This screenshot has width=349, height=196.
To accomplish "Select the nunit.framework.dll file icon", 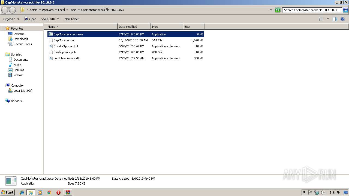I will click(51, 58).
